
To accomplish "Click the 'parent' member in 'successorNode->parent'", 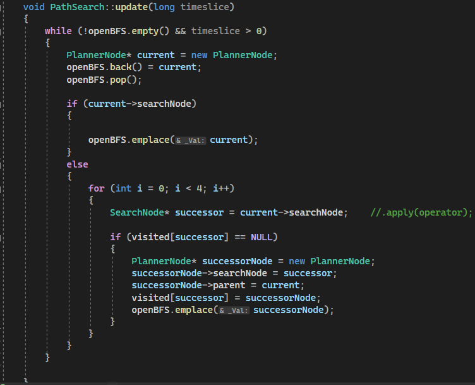I will click(229, 285).
